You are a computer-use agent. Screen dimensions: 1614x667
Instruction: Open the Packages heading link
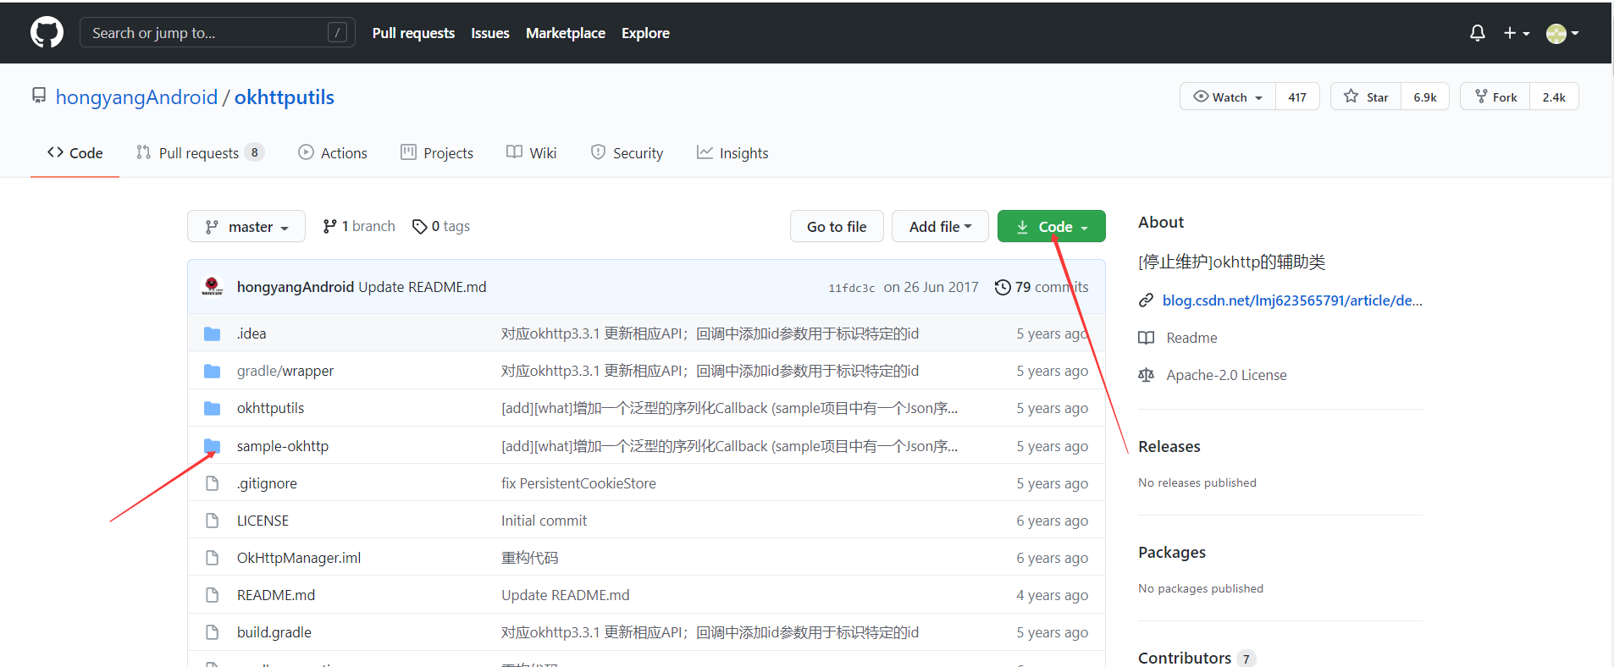click(1172, 552)
